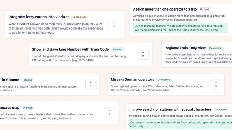Open Assign more than one operator title
The image size is (232, 130).
tap(165, 9)
